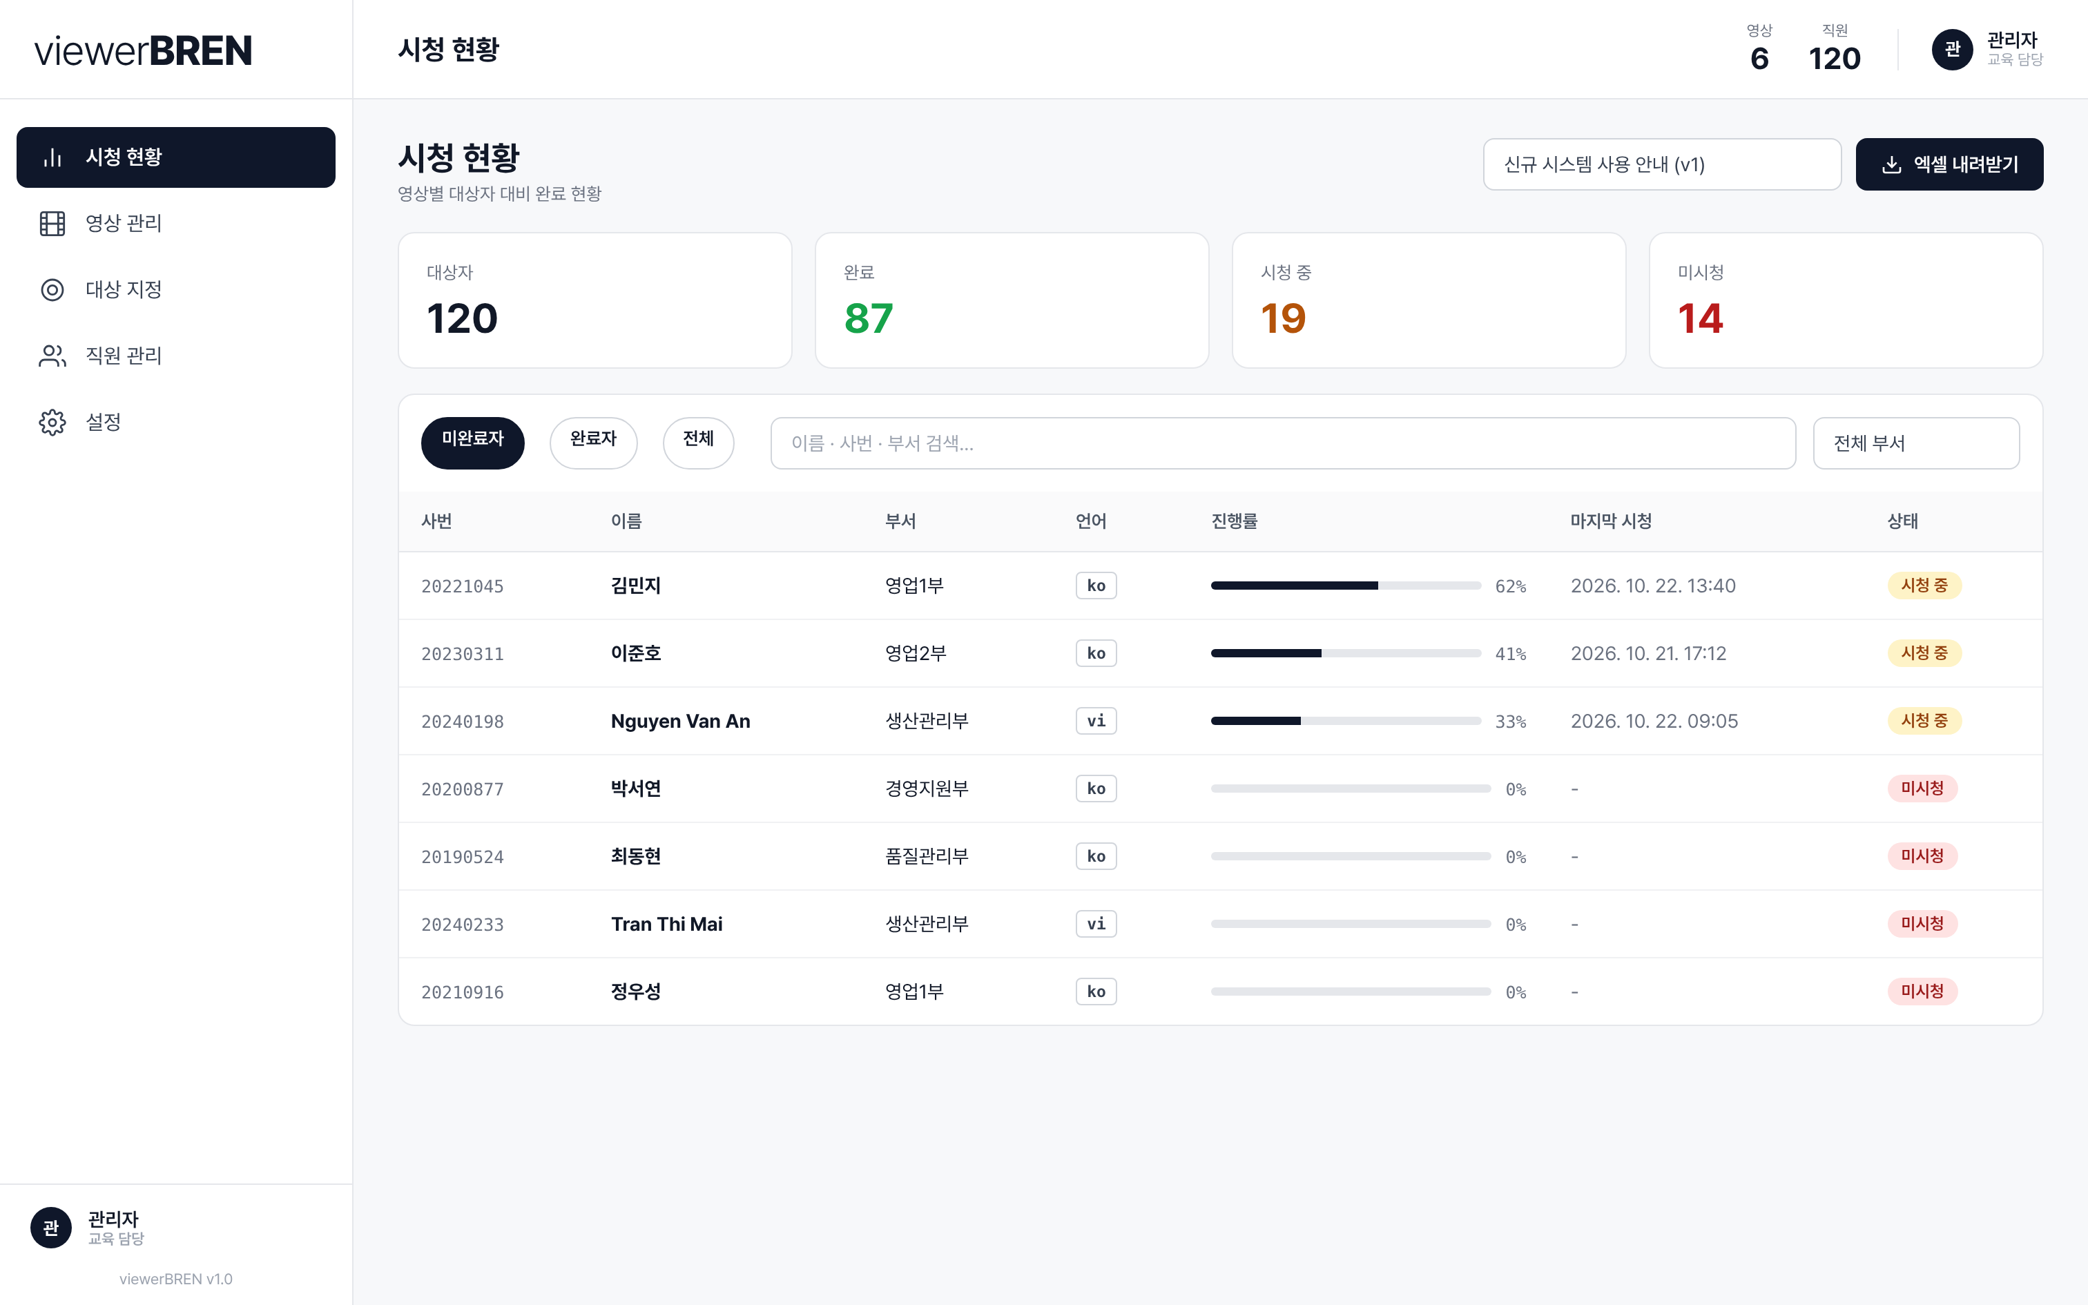Click the 대상자 120 summary card
This screenshot has height=1305, width=2088.
(594, 300)
